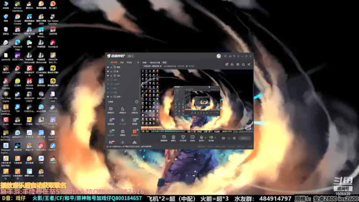Click the first toolbox tool in top row
This screenshot has width=359, height=202.
[x=111, y=110]
